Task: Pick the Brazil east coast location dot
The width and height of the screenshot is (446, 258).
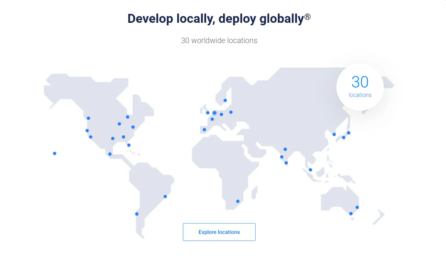Action: coord(165,196)
